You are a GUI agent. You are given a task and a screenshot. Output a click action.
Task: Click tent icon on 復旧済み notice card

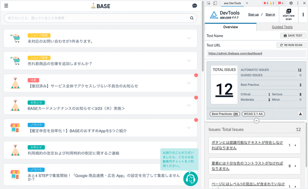click(15, 83)
